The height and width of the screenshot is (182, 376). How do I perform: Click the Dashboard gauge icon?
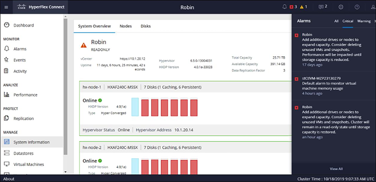[x=7, y=25]
